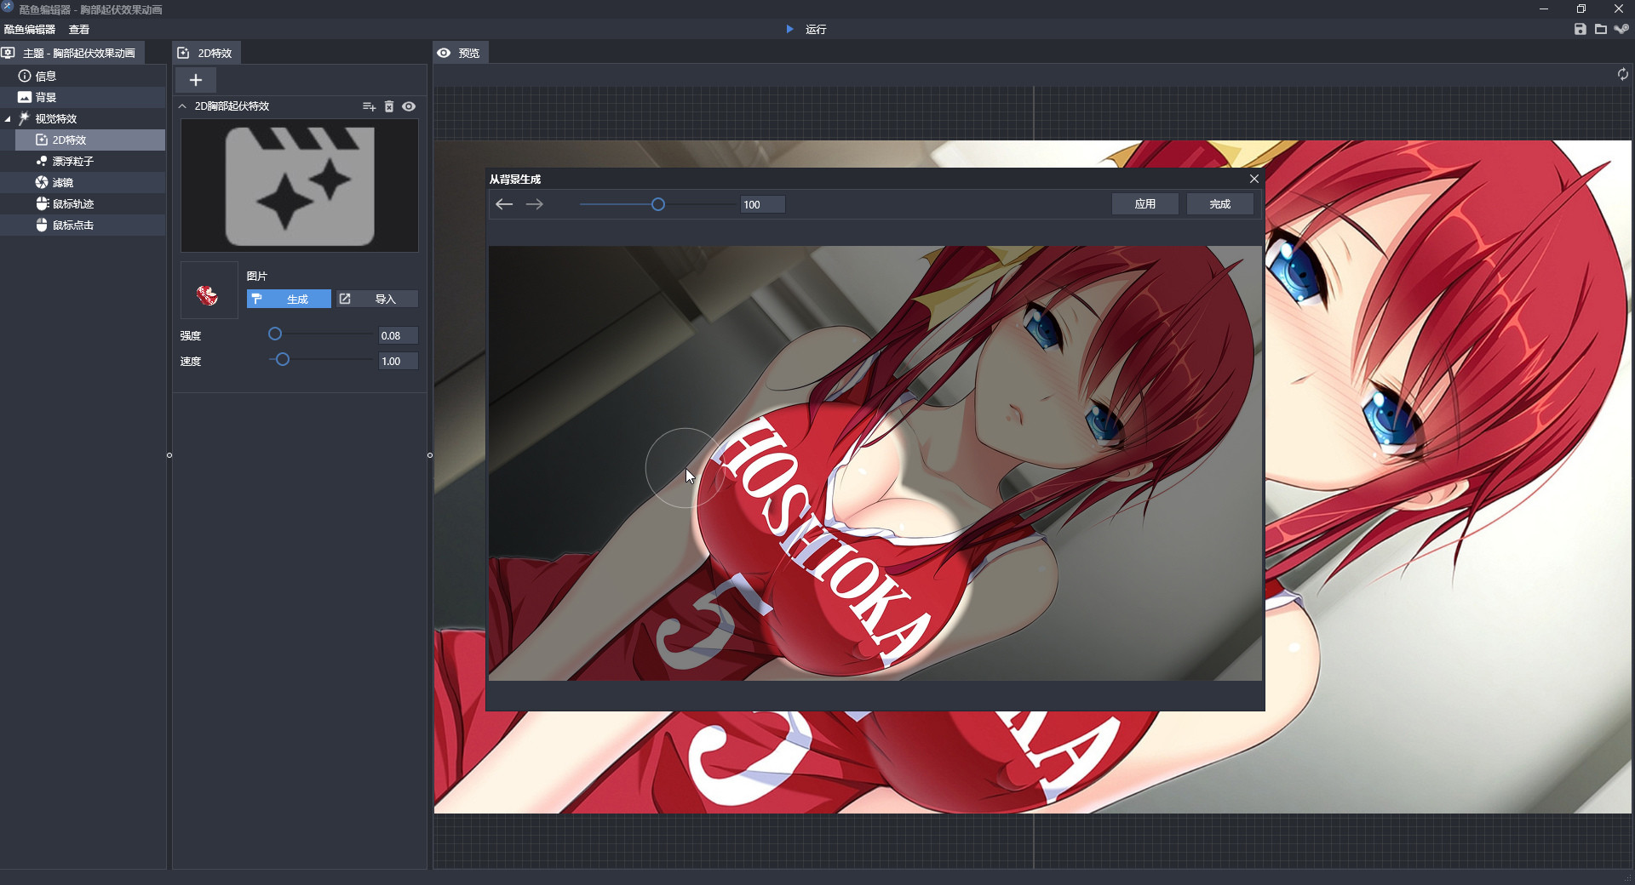The width and height of the screenshot is (1635, 885).
Task: Open the folder icon in top-right toolbar
Action: [1601, 29]
